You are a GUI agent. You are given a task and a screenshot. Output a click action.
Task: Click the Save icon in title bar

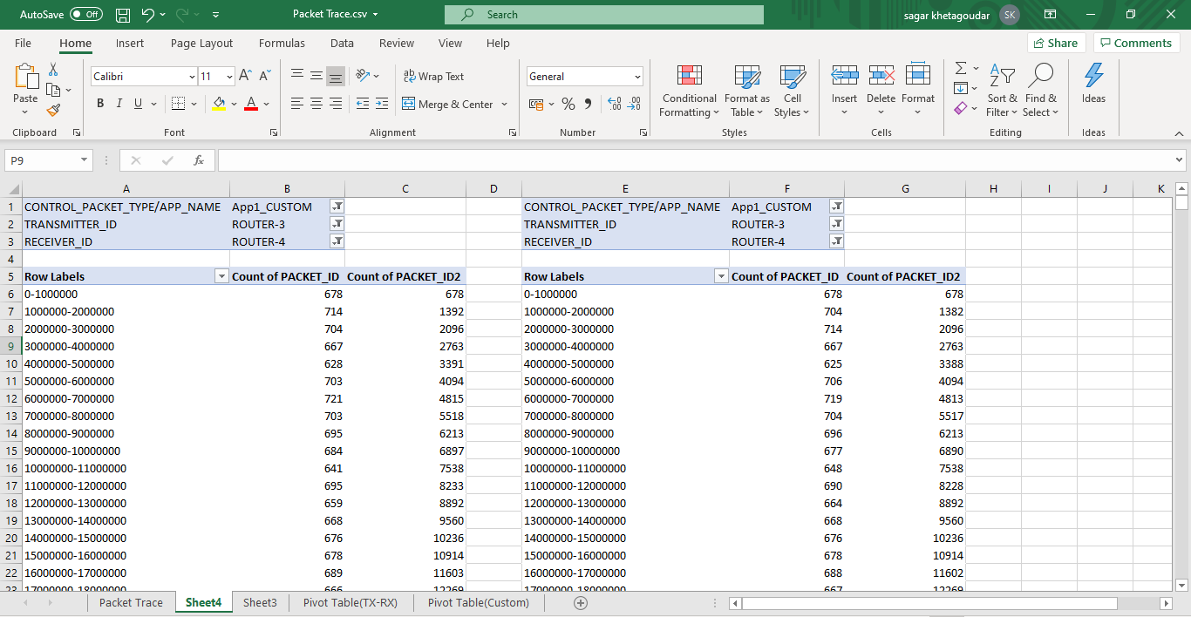123,15
